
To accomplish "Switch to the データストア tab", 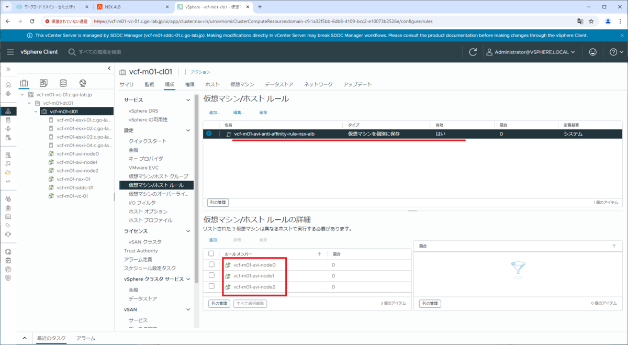I will (279, 84).
